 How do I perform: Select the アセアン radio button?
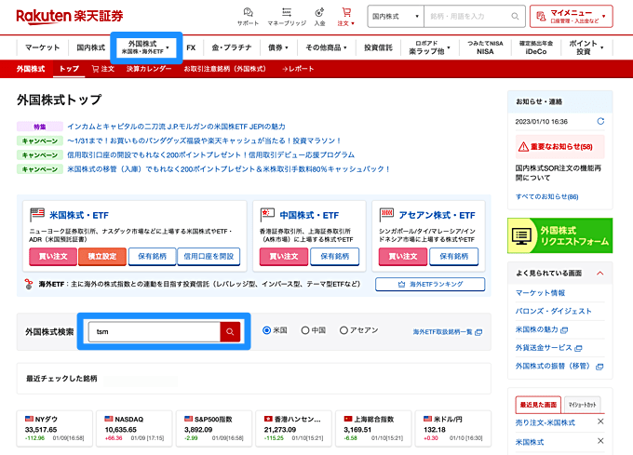pyautogui.click(x=343, y=330)
